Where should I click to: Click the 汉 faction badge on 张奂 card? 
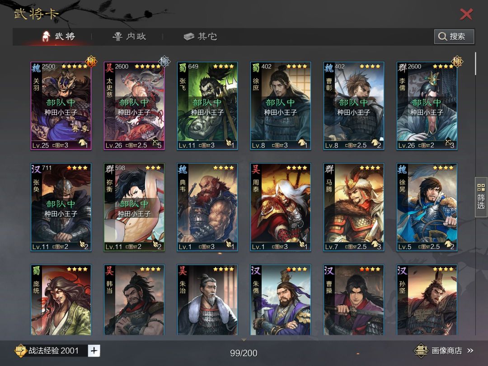37,169
